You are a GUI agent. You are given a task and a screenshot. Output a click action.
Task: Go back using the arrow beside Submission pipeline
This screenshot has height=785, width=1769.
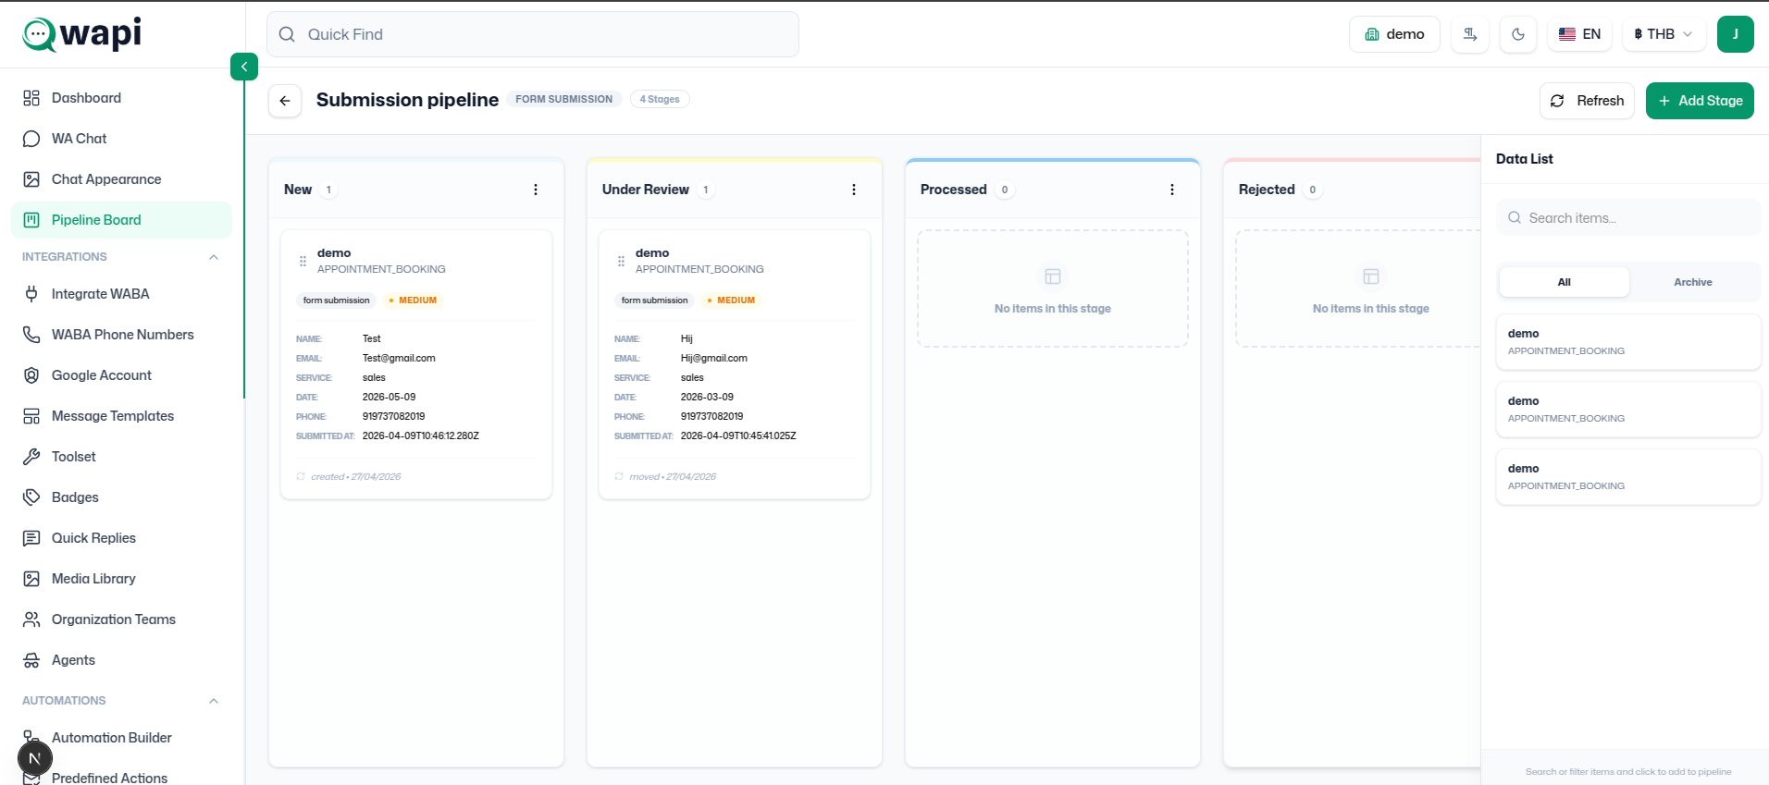pos(285,101)
